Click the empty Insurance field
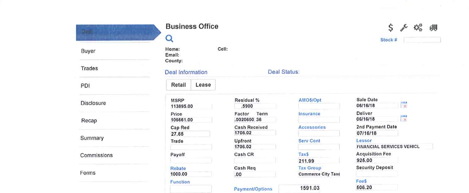The height and width of the screenshot is (193, 469). [319, 120]
